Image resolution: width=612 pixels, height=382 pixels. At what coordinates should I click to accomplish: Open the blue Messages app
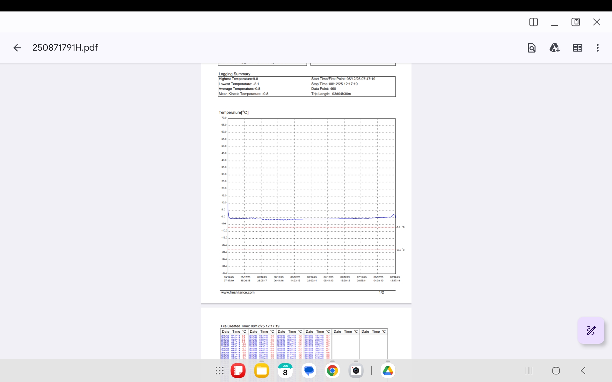click(x=309, y=371)
